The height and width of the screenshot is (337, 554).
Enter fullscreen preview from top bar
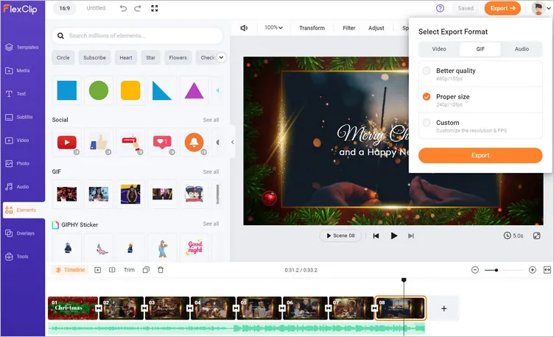tap(155, 8)
